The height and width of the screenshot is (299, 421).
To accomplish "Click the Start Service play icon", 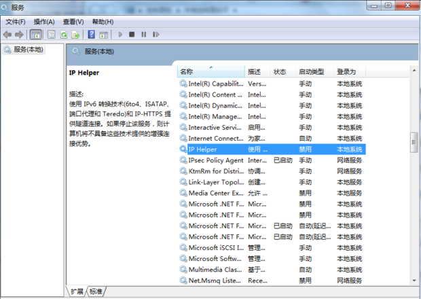I will click(x=121, y=34).
